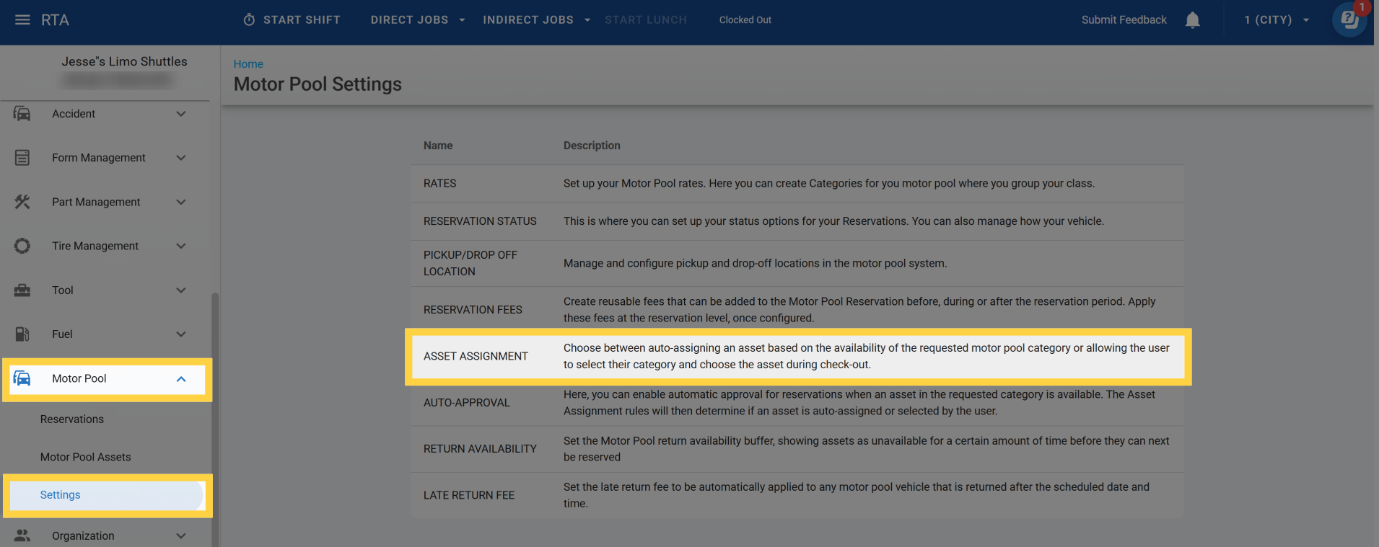
Task: Click the notification bell icon
Action: [1192, 20]
